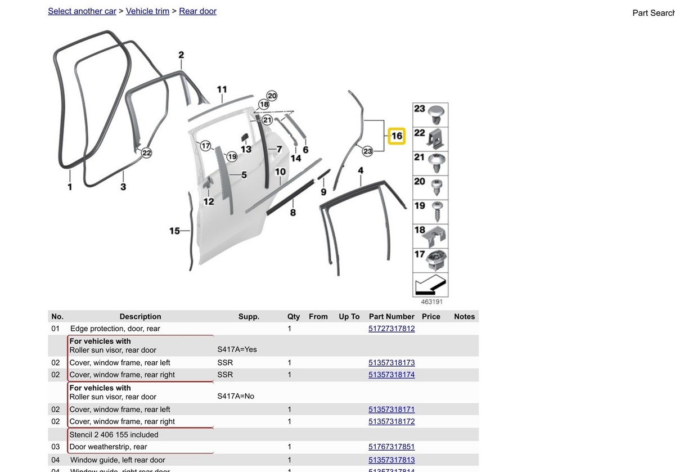Click 'Stencil 2 406 155 included' note
Viewport: 675px width, 472px height.
(114, 435)
